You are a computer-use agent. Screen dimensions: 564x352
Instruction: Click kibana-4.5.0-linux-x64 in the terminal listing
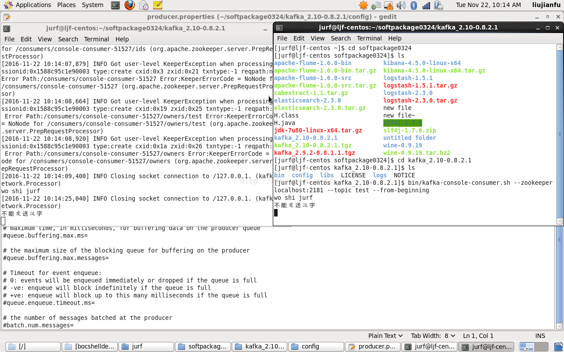tap(422, 63)
